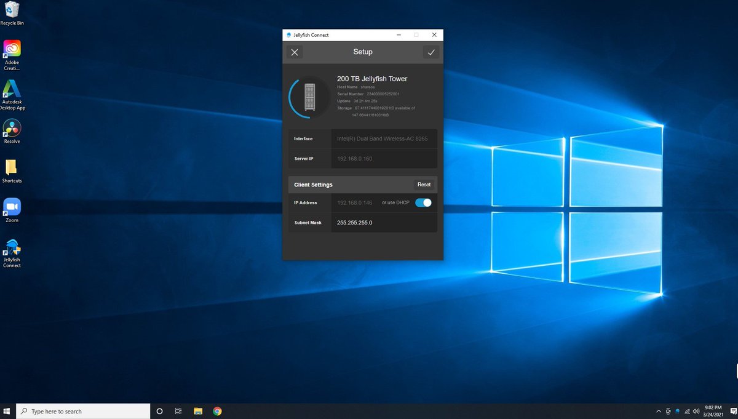This screenshot has width=738, height=419.
Task: Open the volume control tray icon
Action: pos(696,411)
